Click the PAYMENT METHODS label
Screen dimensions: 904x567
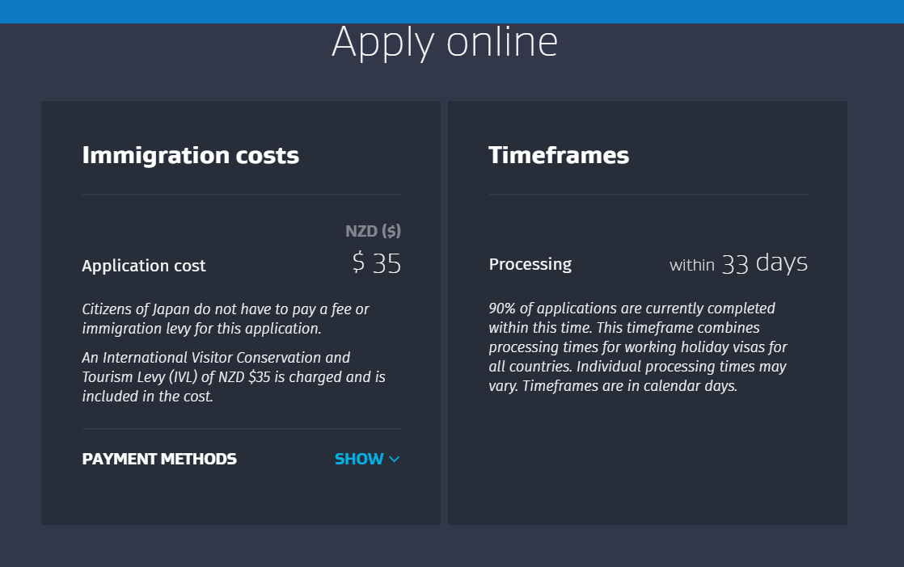159,459
